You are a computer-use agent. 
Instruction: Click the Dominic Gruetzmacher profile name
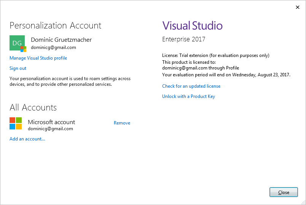click(61, 40)
